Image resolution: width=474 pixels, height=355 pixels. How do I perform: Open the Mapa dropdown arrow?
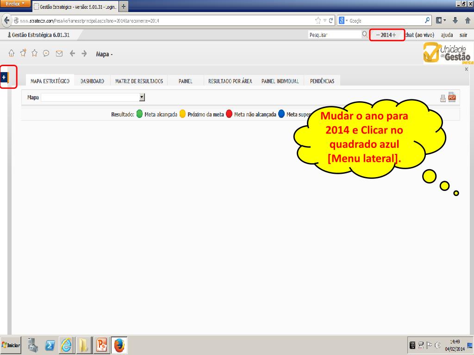[142, 97]
